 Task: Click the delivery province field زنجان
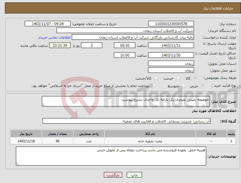pos(171,63)
